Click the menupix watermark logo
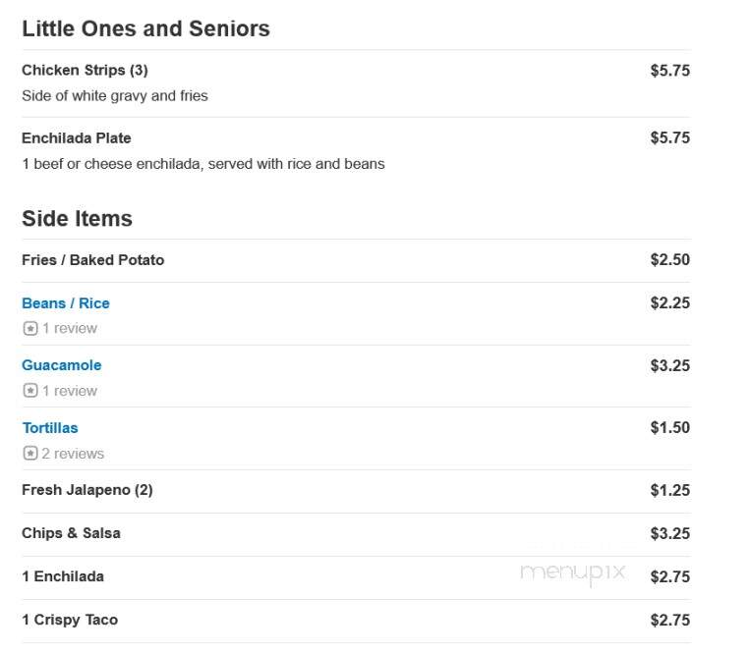The image size is (749, 653). coord(573,573)
